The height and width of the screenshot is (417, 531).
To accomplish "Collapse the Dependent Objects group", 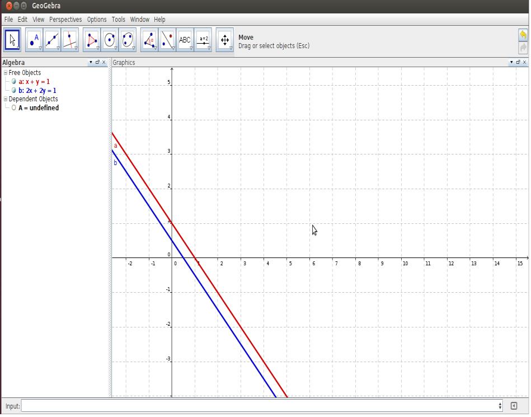I will pyautogui.click(x=6, y=99).
